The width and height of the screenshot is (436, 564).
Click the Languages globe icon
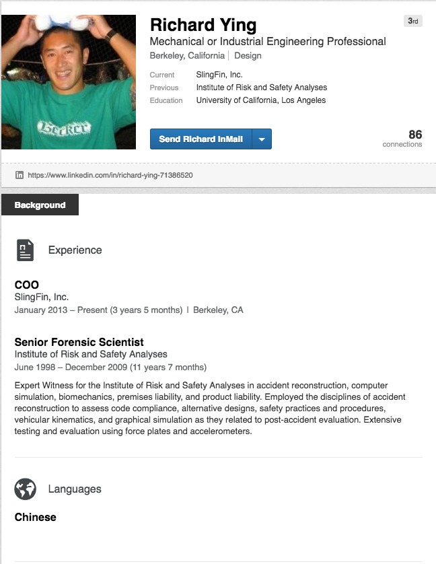tap(25, 489)
